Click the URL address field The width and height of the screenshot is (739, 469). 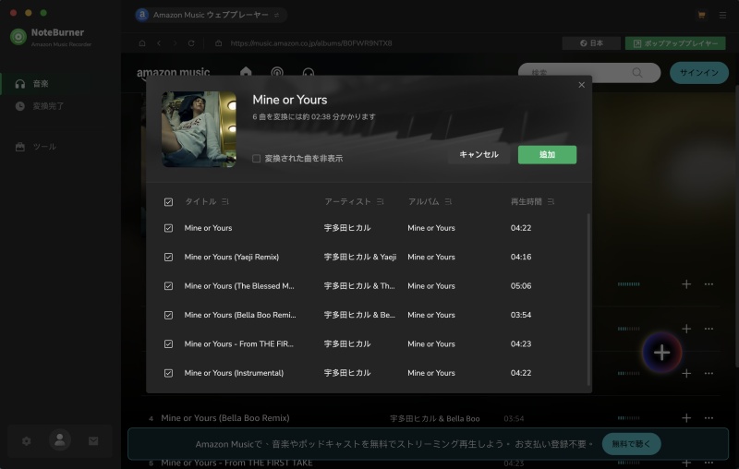[311, 43]
